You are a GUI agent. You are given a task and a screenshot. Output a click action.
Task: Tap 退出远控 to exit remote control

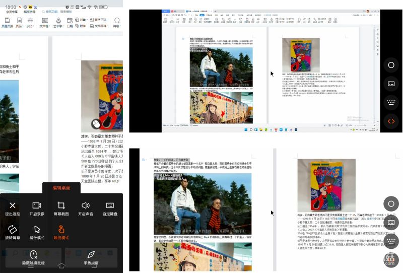coord(12,209)
